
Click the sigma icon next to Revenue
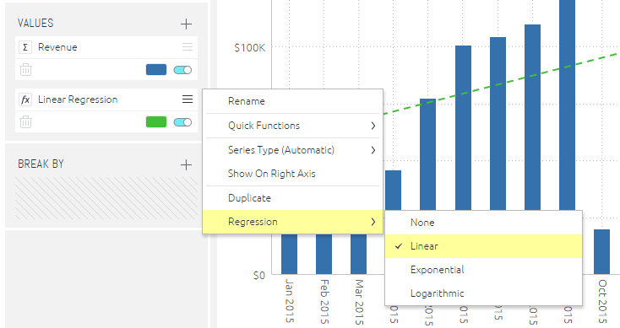[25, 47]
